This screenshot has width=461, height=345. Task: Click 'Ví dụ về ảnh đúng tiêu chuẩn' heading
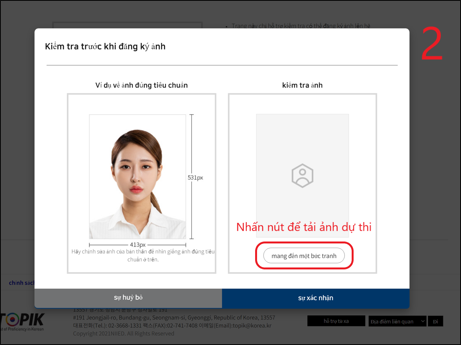(142, 85)
